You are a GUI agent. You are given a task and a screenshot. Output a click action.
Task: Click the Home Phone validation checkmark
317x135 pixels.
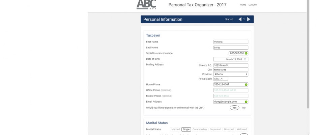[246, 84]
